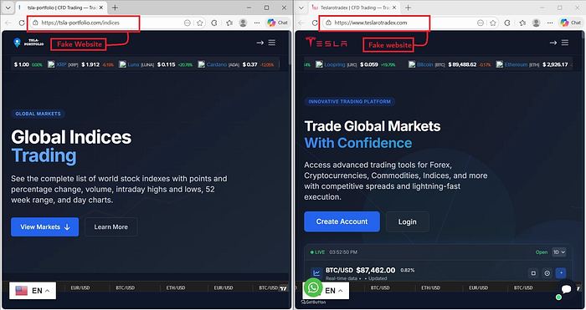Viewport: 586px width, 310px height.
Task: Open Copilot Chat in right browser window
Action: [x=570, y=23]
